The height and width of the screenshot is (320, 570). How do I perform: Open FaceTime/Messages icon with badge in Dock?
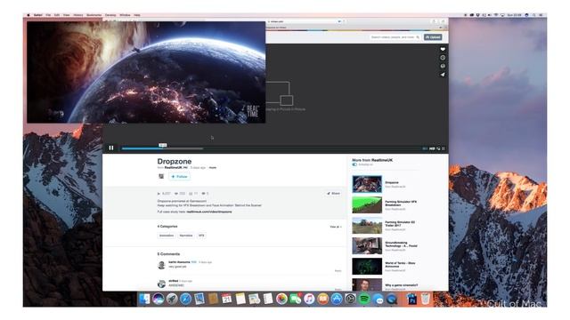coord(295,299)
